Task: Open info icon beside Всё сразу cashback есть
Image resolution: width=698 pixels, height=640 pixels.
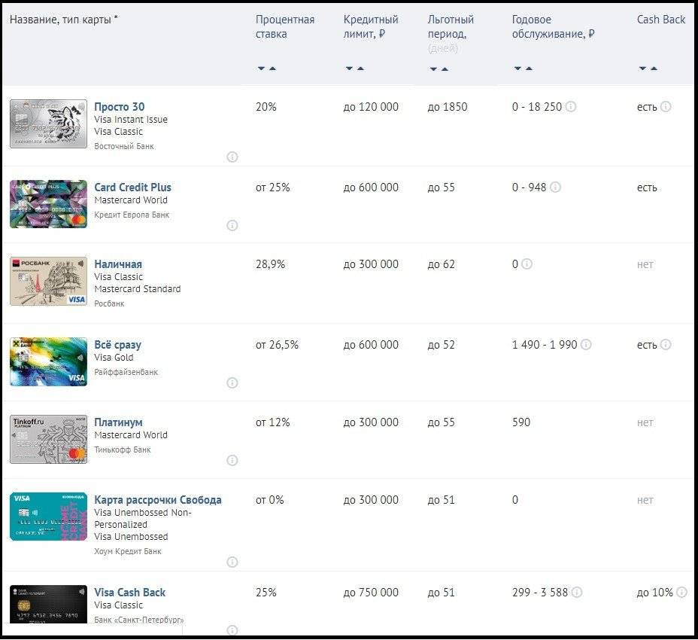Action: (666, 345)
